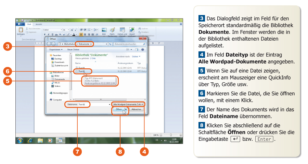
Task: Open the Windows Start menu orb
Action: coord(21,140)
